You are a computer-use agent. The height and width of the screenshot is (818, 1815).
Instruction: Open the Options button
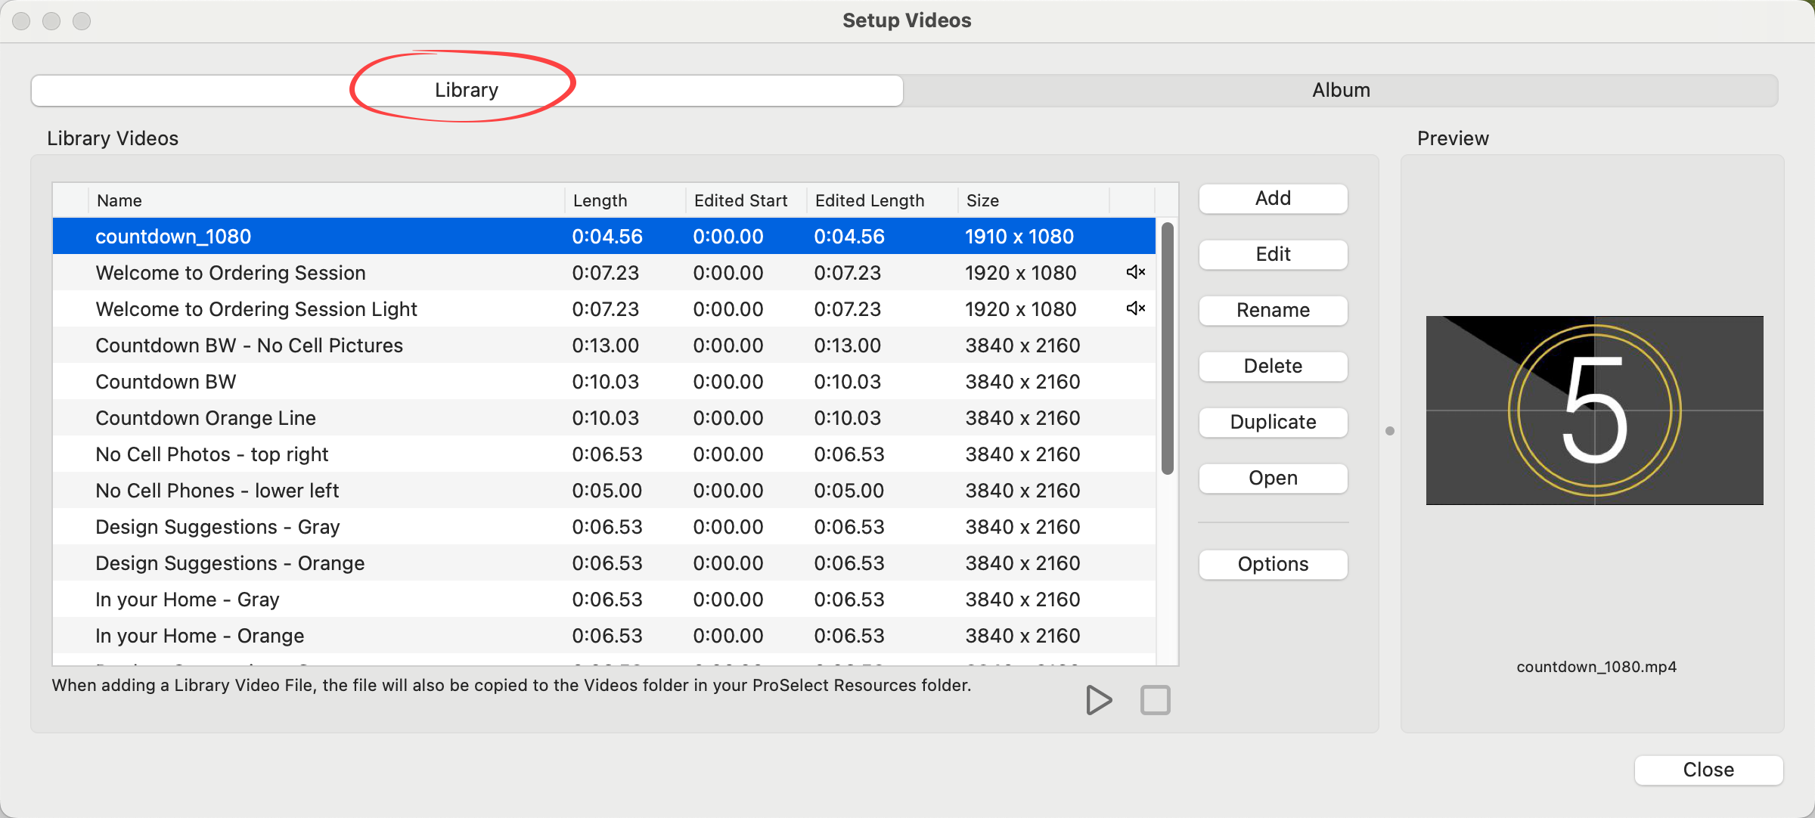(1273, 565)
